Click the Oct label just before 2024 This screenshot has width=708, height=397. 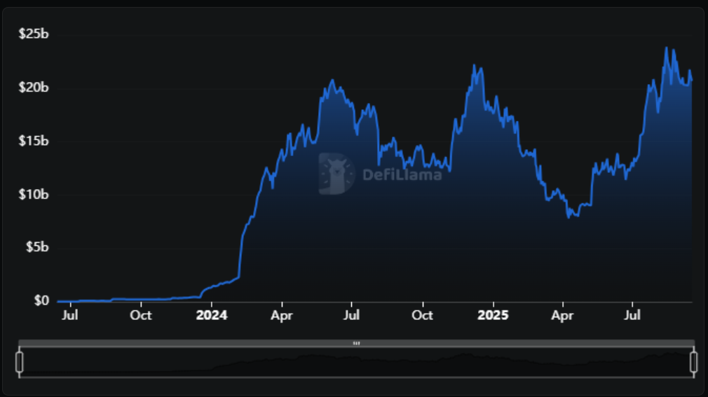tap(141, 315)
